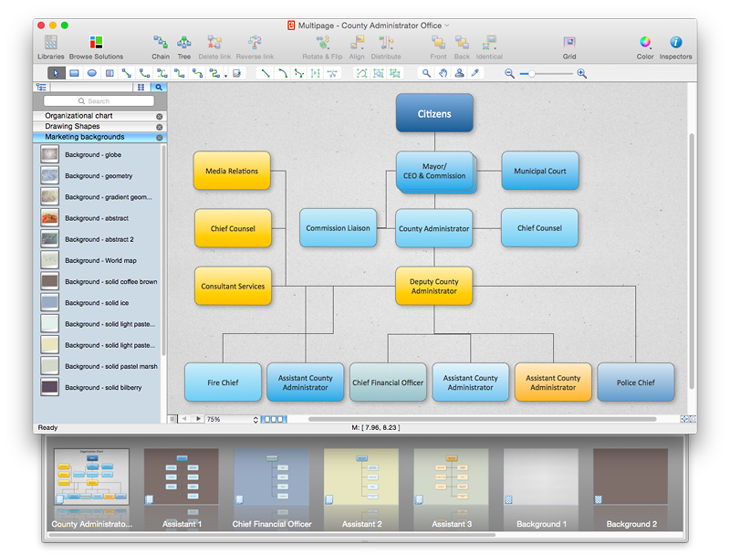Screen dimensions: 730x555
Task: Choose Background - solid bilberry swatch
Action: pos(50,387)
